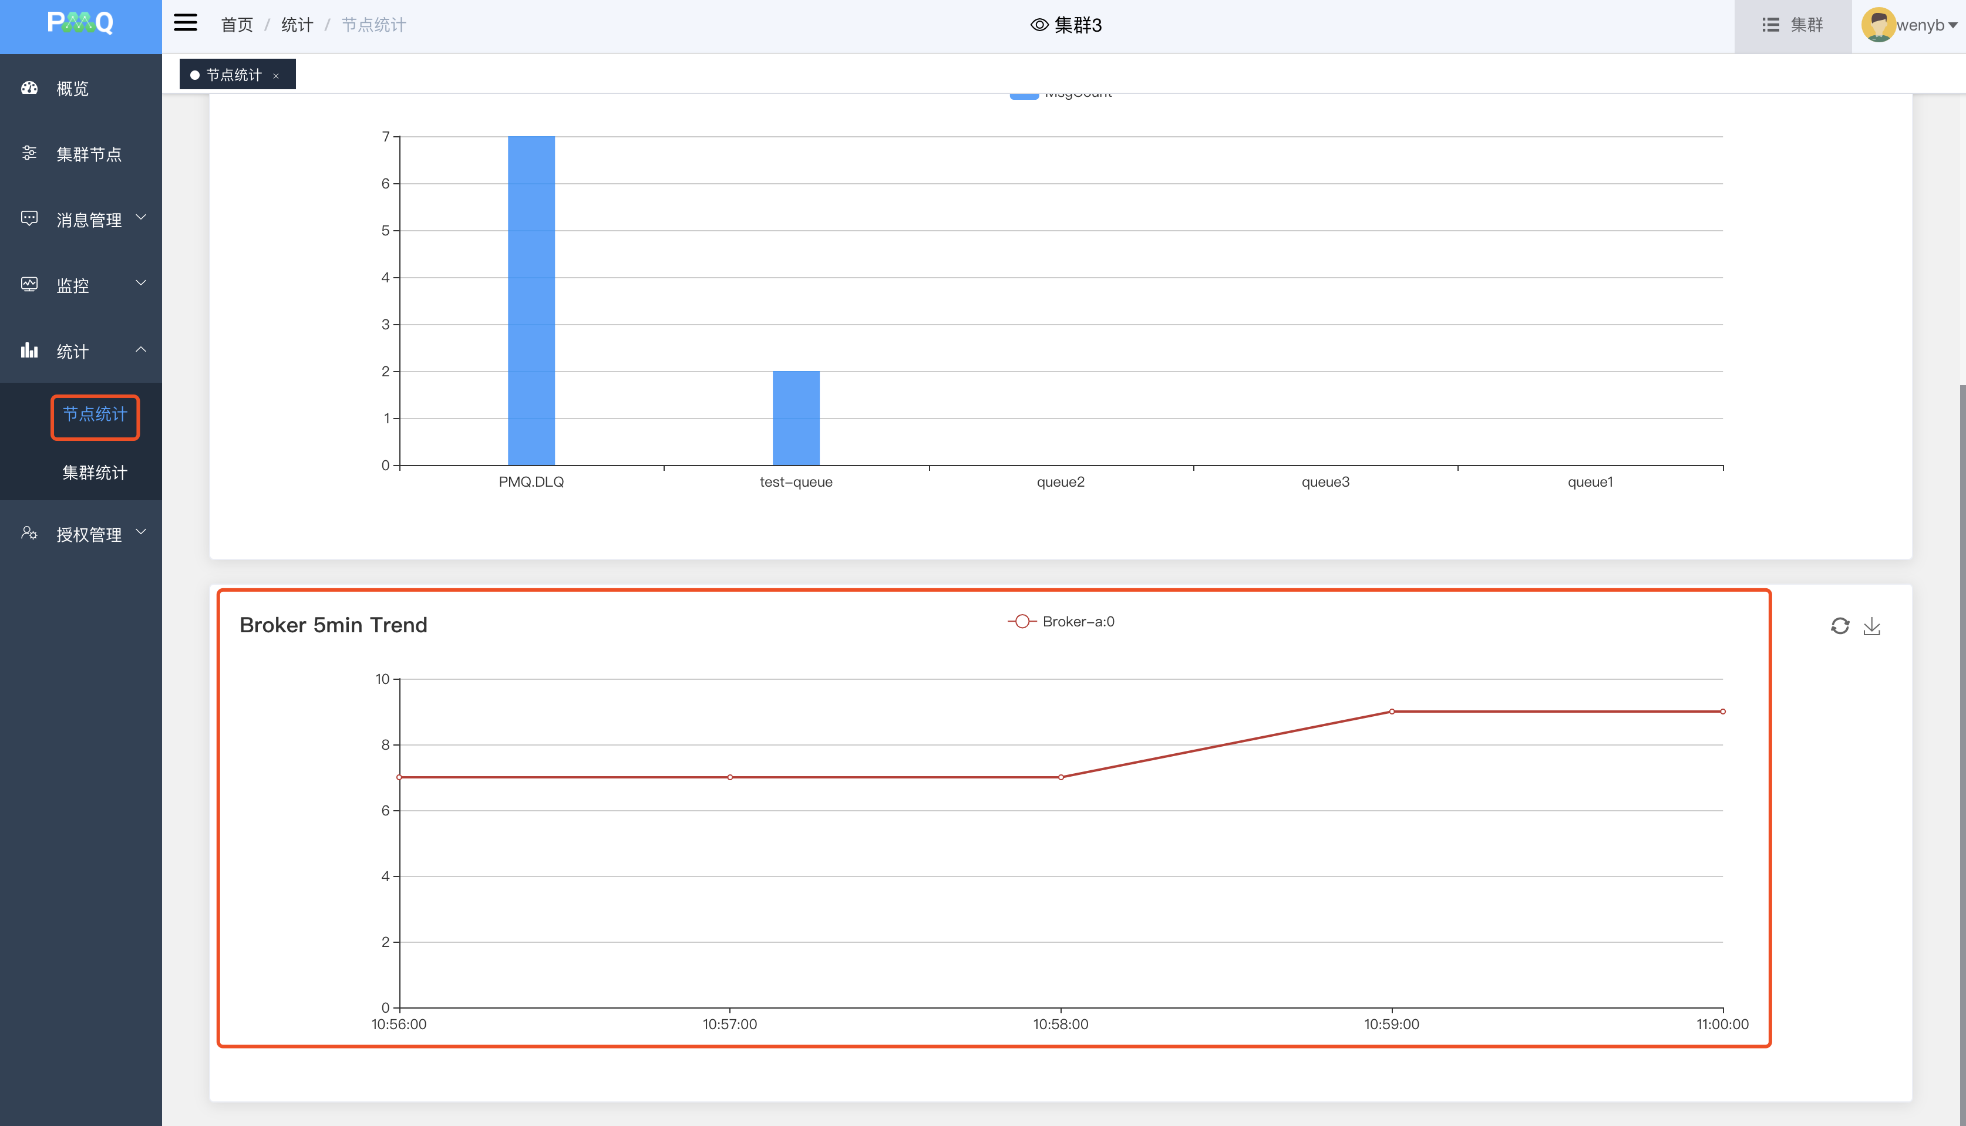Close the 节点统计 tab
The width and height of the screenshot is (1966, 1126).
click(276, 76)
